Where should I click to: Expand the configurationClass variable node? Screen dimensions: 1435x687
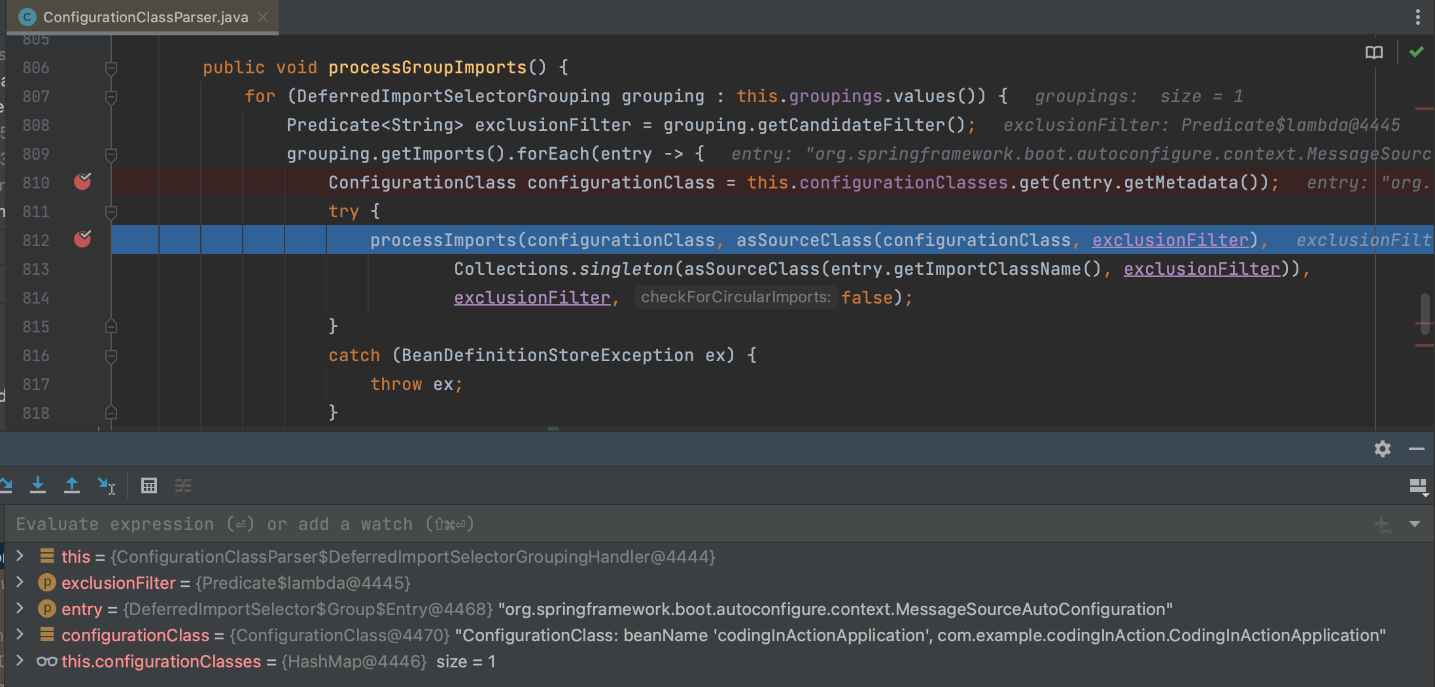coord(20,635)
